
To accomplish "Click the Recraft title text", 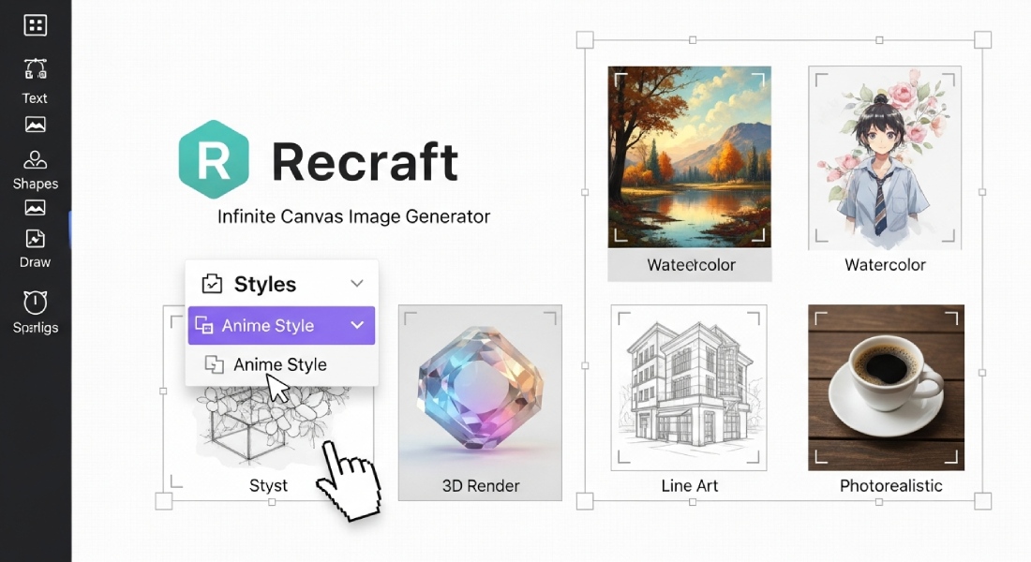I will [365, 162].
